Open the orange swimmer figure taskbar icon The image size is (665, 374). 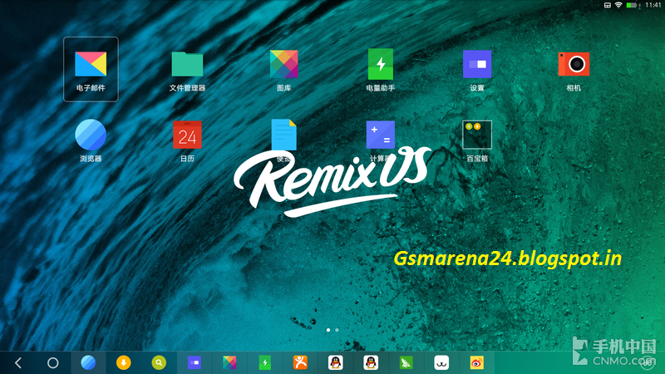point(300,362)
